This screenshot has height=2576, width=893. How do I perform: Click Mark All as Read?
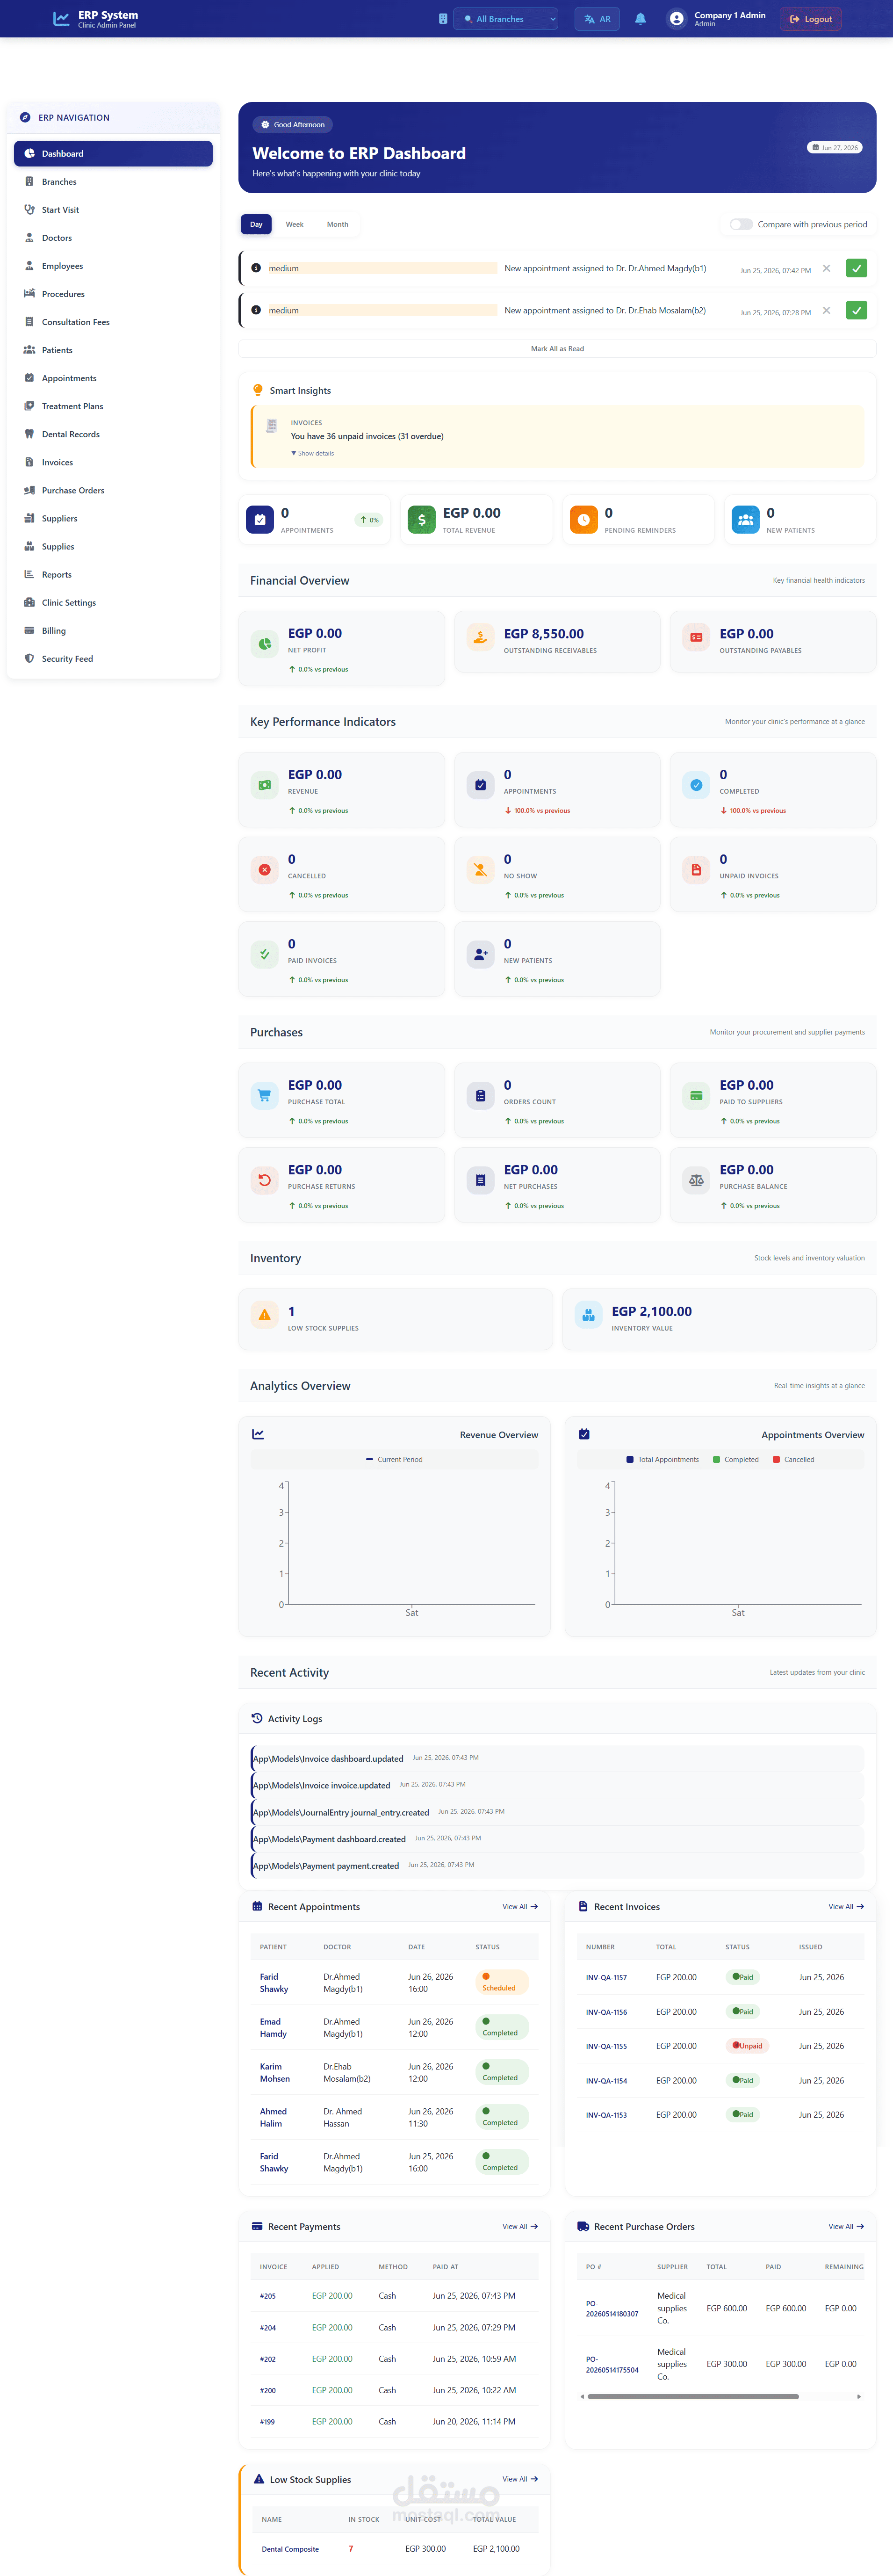[557, 349]
